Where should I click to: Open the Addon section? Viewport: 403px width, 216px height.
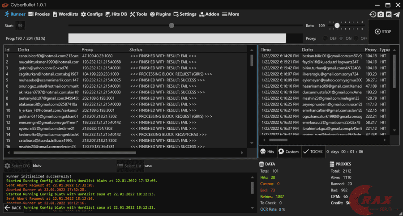(209, 14)
